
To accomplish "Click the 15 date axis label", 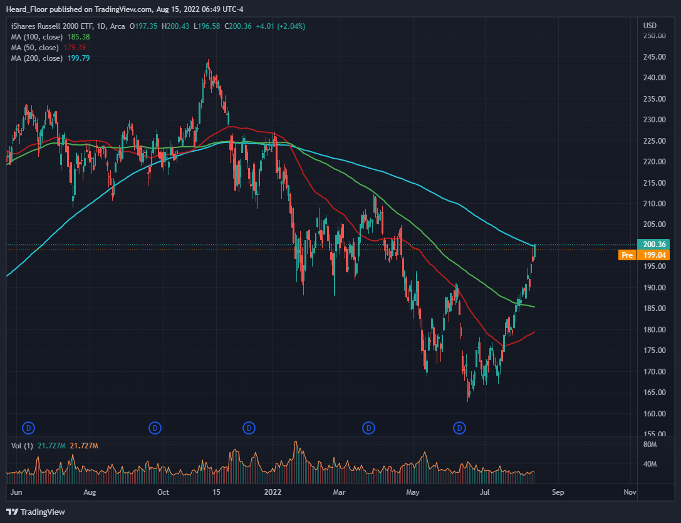I will coord(216,492).
